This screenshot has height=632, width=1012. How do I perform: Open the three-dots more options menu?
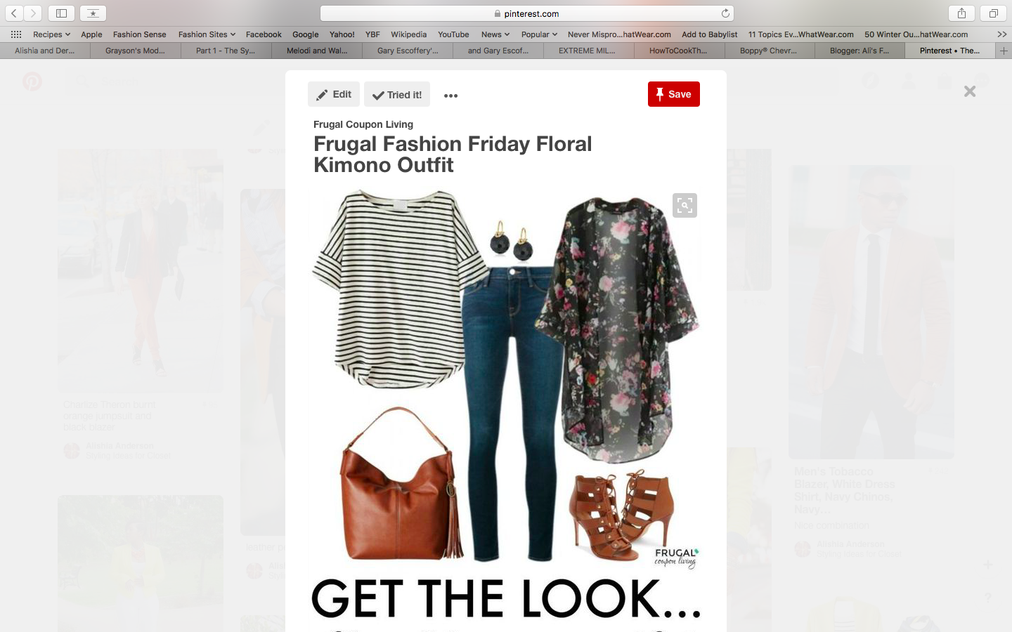[x=451, y=96]
